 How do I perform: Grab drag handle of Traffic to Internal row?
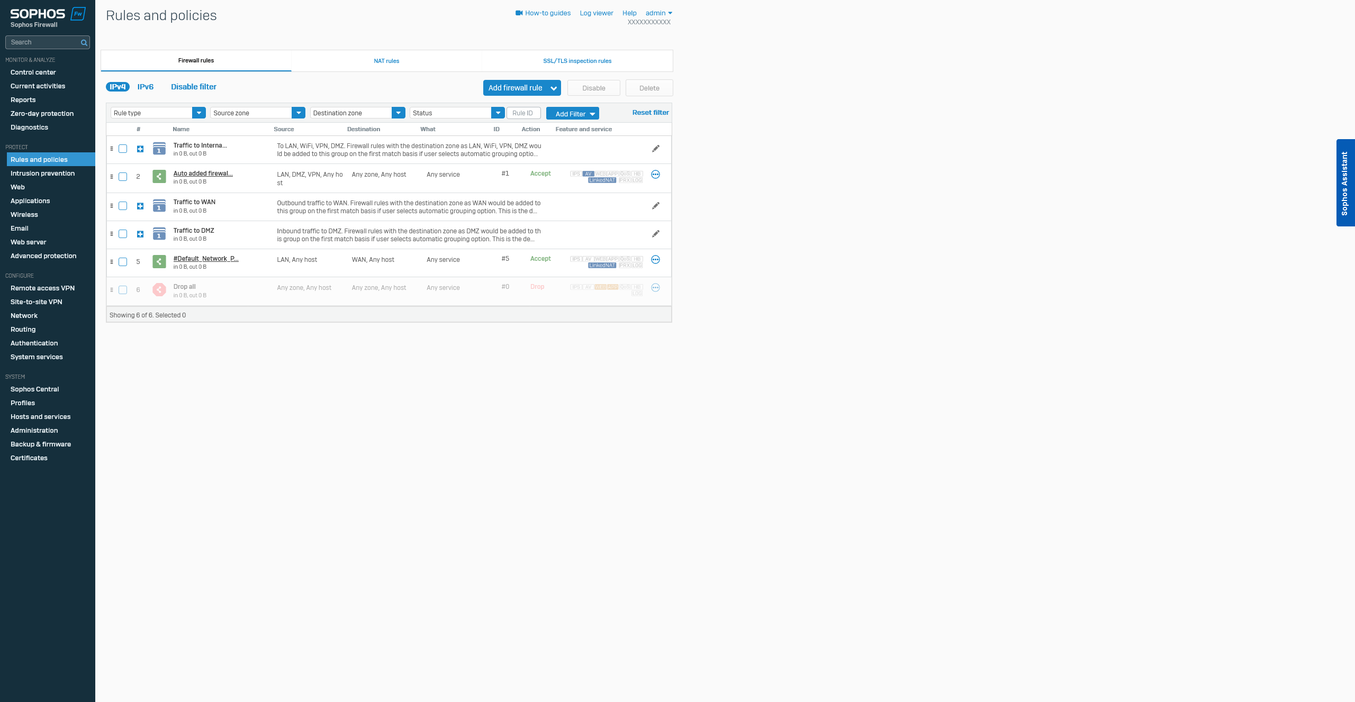click(x=112, y=149)
